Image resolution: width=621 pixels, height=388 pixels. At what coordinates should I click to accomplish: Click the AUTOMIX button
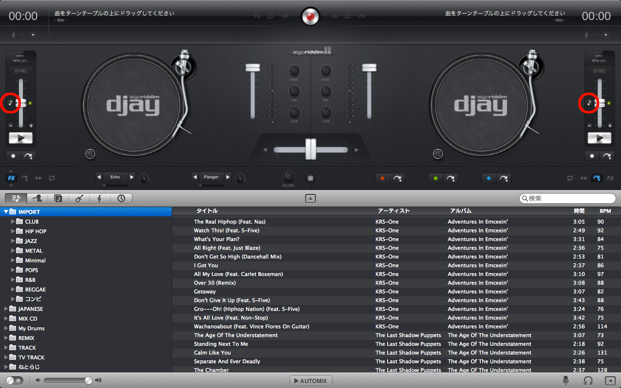coord(311,381)
